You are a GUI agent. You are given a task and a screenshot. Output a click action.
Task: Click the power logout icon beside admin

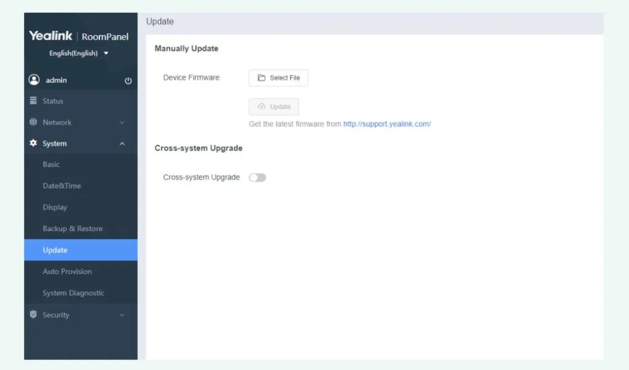[x=128, y=81]
